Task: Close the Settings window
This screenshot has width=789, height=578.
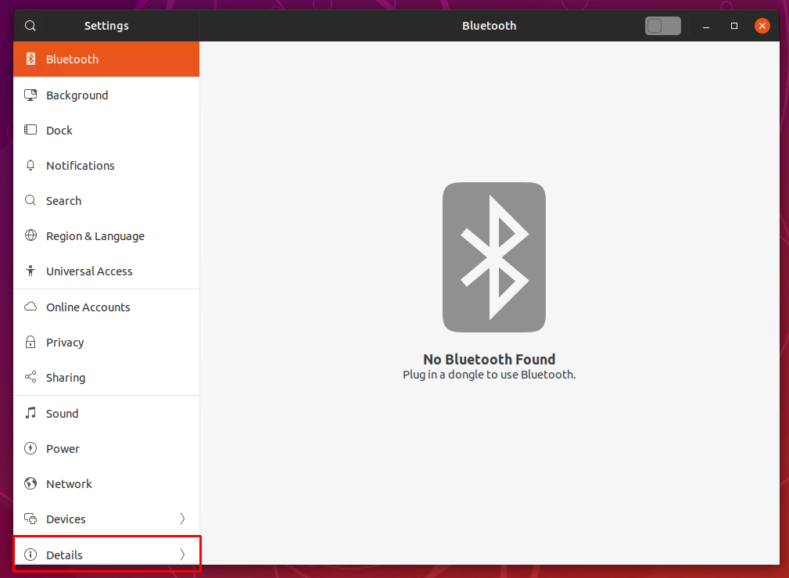Action: [762, 26]
